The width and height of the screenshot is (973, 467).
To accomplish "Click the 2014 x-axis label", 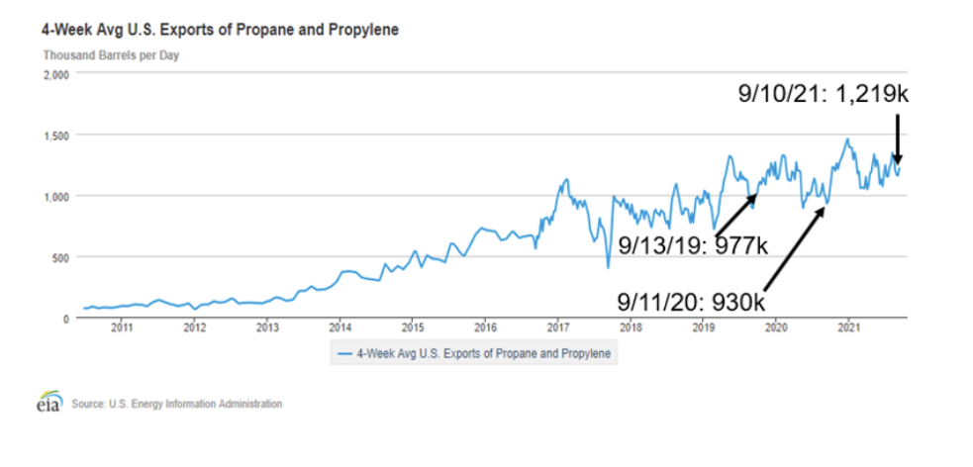I will coord(340,327).
